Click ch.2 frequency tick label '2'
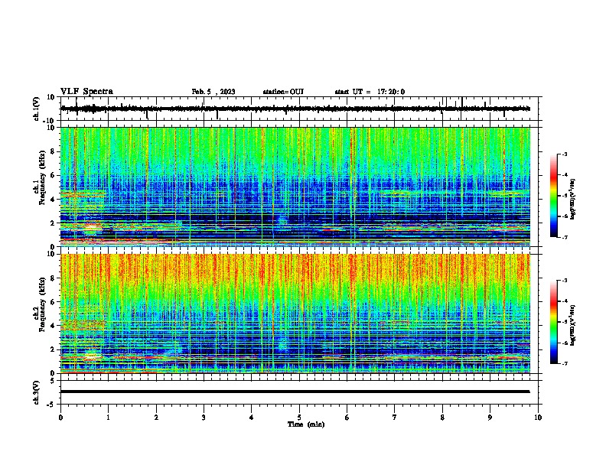 54,349
